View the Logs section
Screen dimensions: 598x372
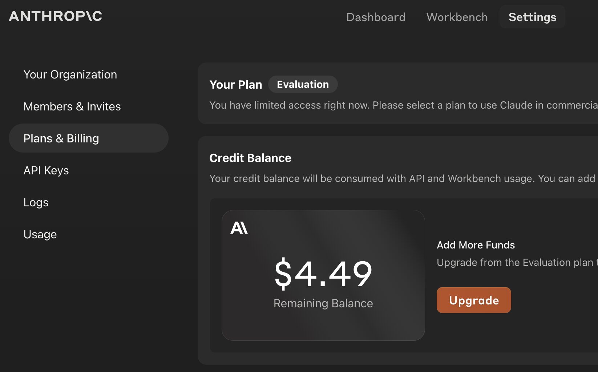pos(36,202)
